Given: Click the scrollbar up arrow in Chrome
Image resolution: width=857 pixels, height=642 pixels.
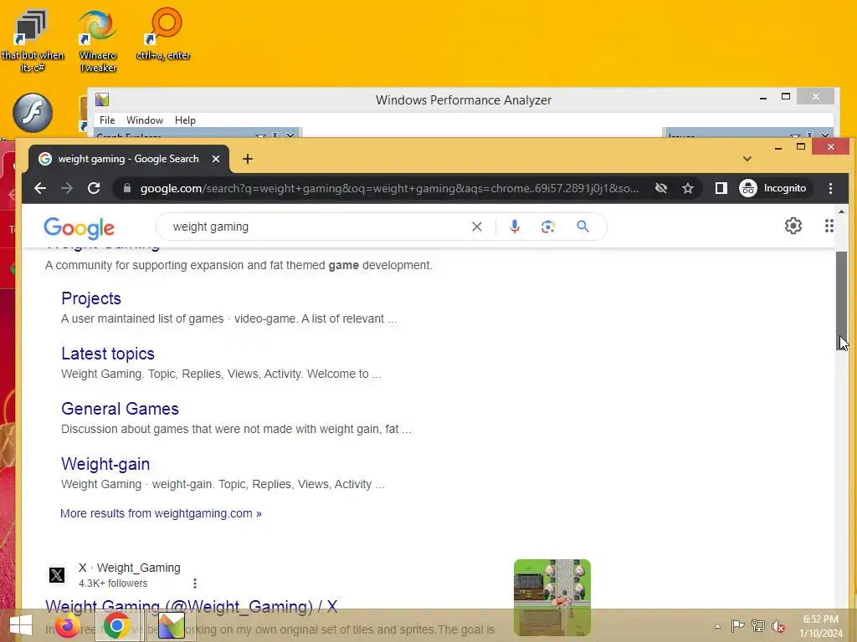Looking at the screenshot, I should point(841,211).
